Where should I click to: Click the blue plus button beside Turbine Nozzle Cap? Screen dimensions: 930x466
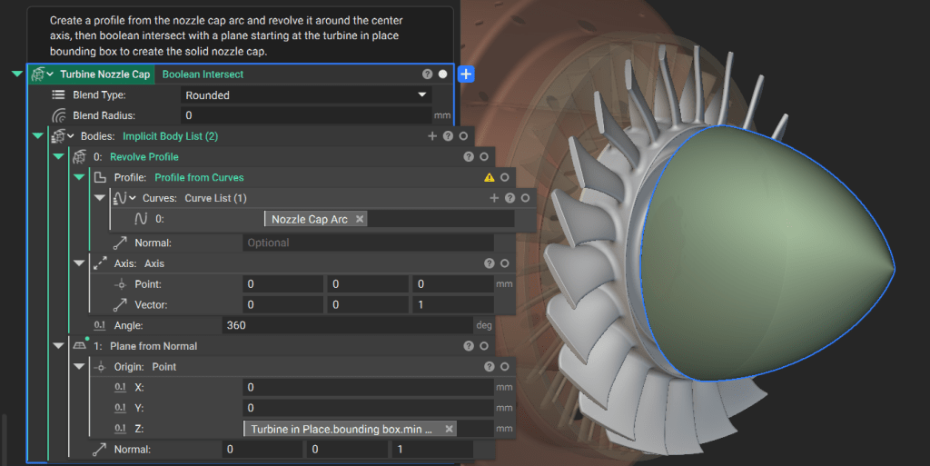coord(465,74)
